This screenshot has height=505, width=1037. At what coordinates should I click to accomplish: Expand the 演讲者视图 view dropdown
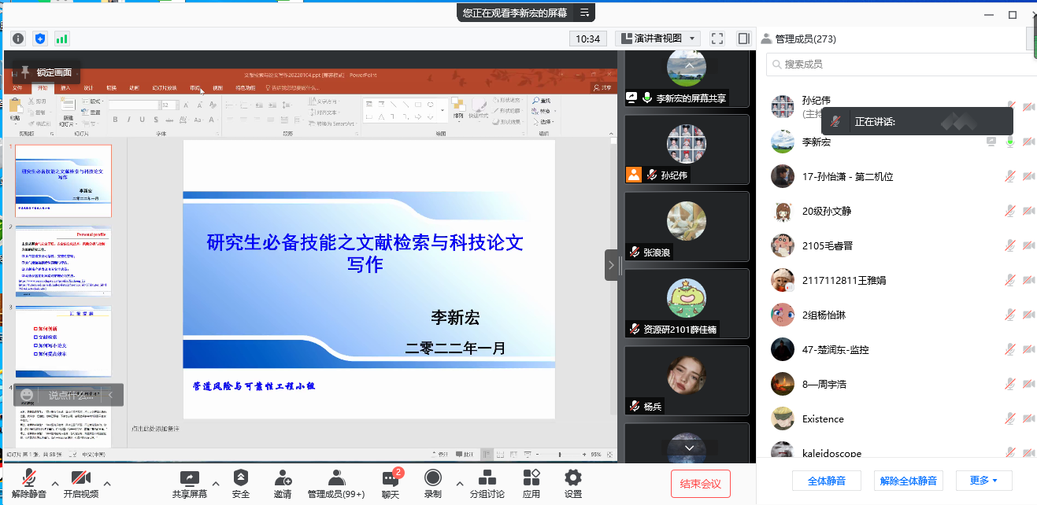[x=658, y=39]
